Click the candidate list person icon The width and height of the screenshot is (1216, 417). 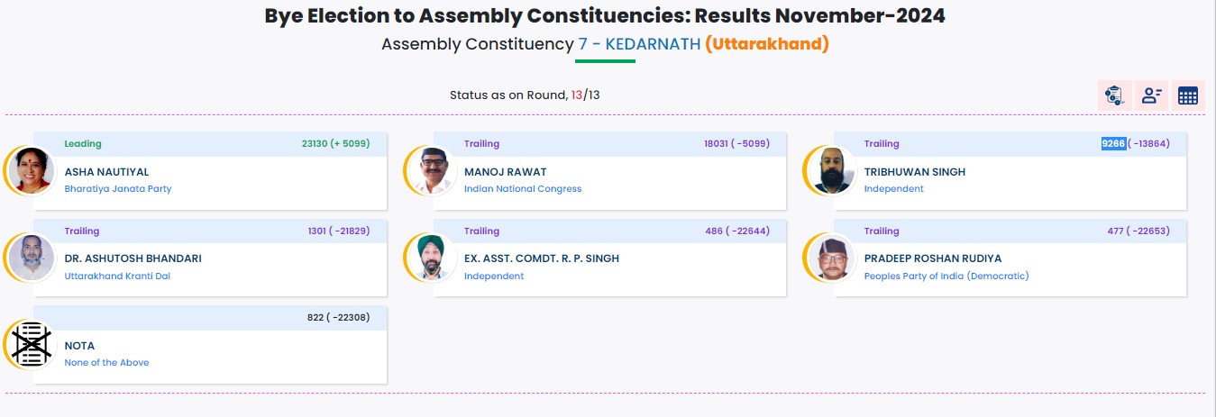(1151, 95)
